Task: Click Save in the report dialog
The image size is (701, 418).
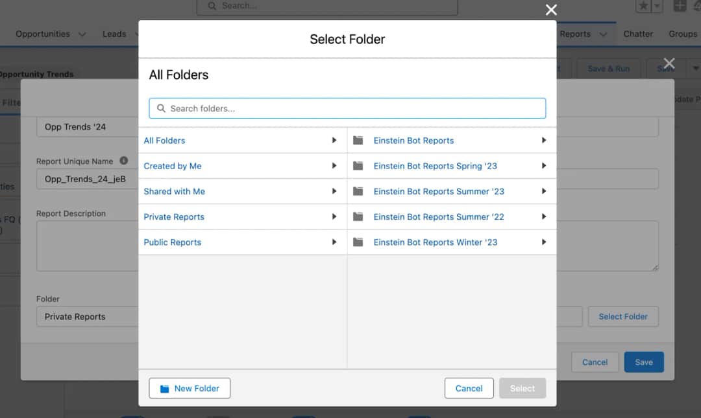Action: [x=644, y=362]
